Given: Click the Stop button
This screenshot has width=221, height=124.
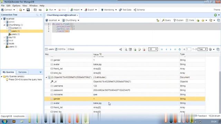Looking at the screenshot, I should [62, 10].
